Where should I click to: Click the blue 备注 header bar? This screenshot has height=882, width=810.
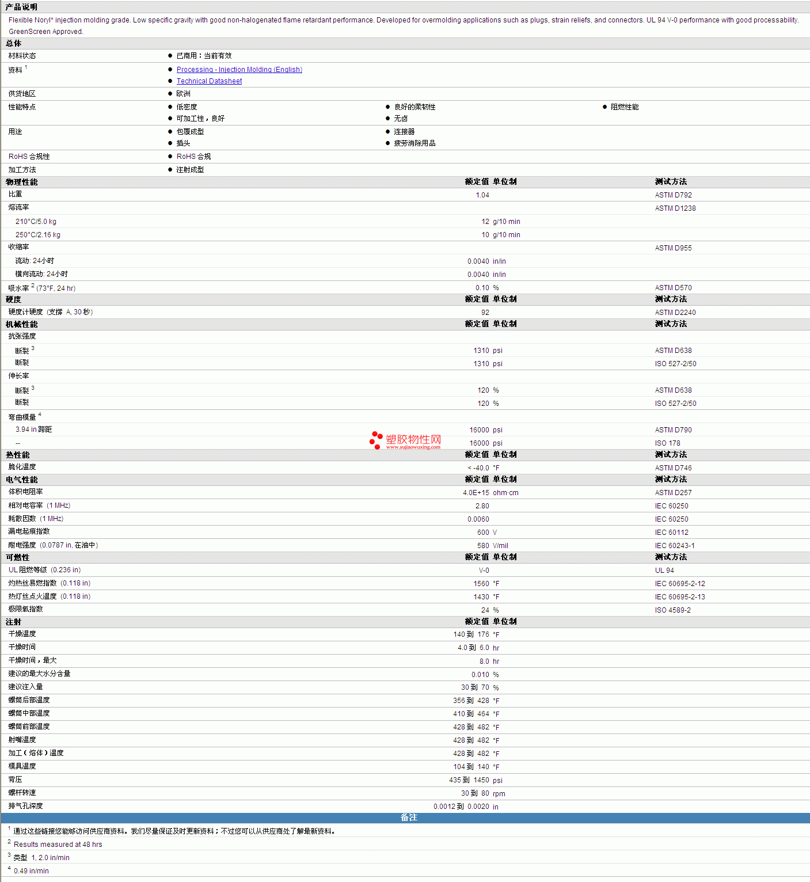(x=405, y=818)
